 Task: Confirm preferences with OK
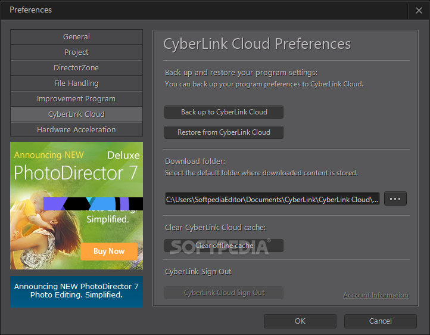[x=300, y=321]
